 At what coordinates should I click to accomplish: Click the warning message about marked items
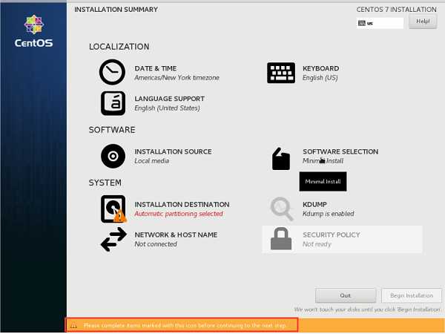tap(185, 326)
